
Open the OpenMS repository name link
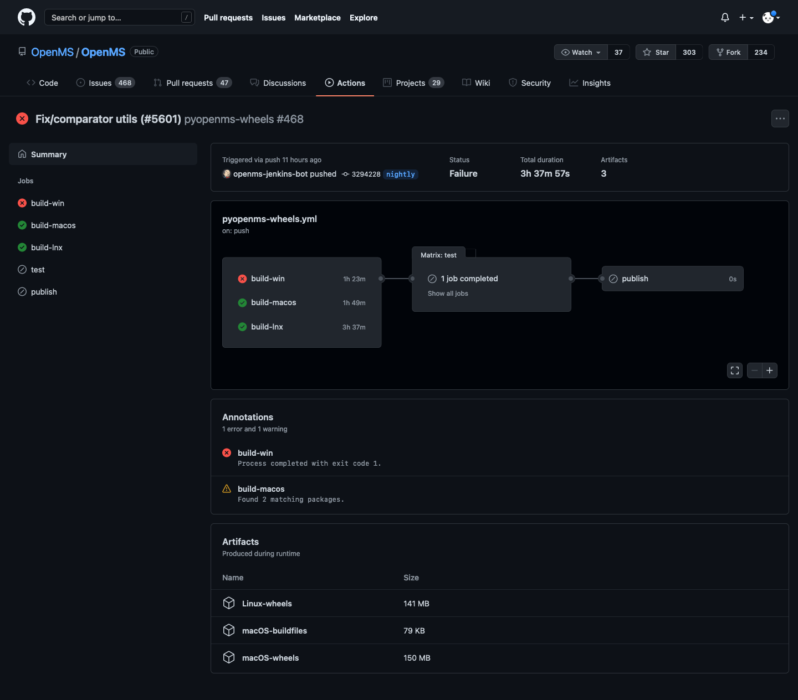coord(103,52)
